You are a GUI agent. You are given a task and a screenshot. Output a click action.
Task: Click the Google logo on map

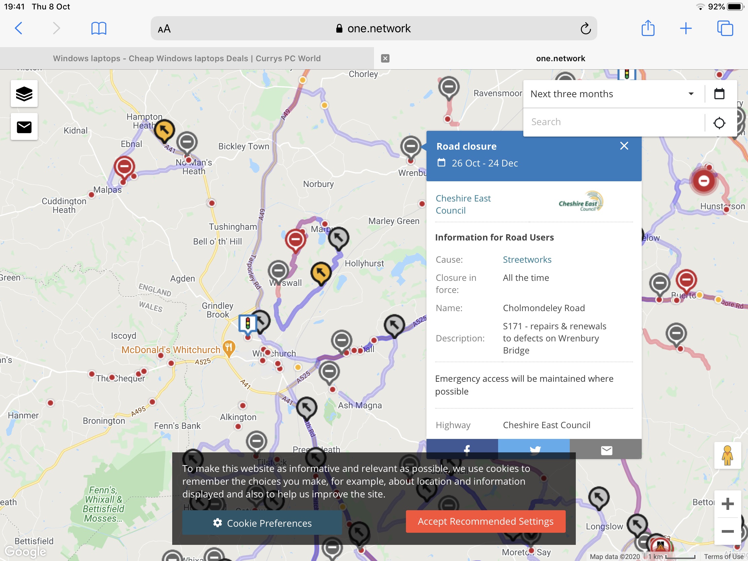click(26, 551)
